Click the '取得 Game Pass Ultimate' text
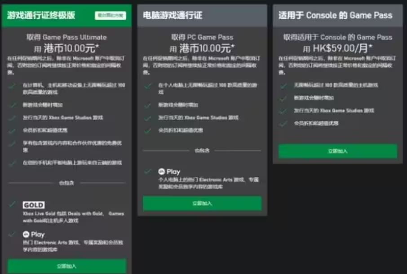This screenshot has width=407, height=274. pyautogui.click(x=66, y=37)
